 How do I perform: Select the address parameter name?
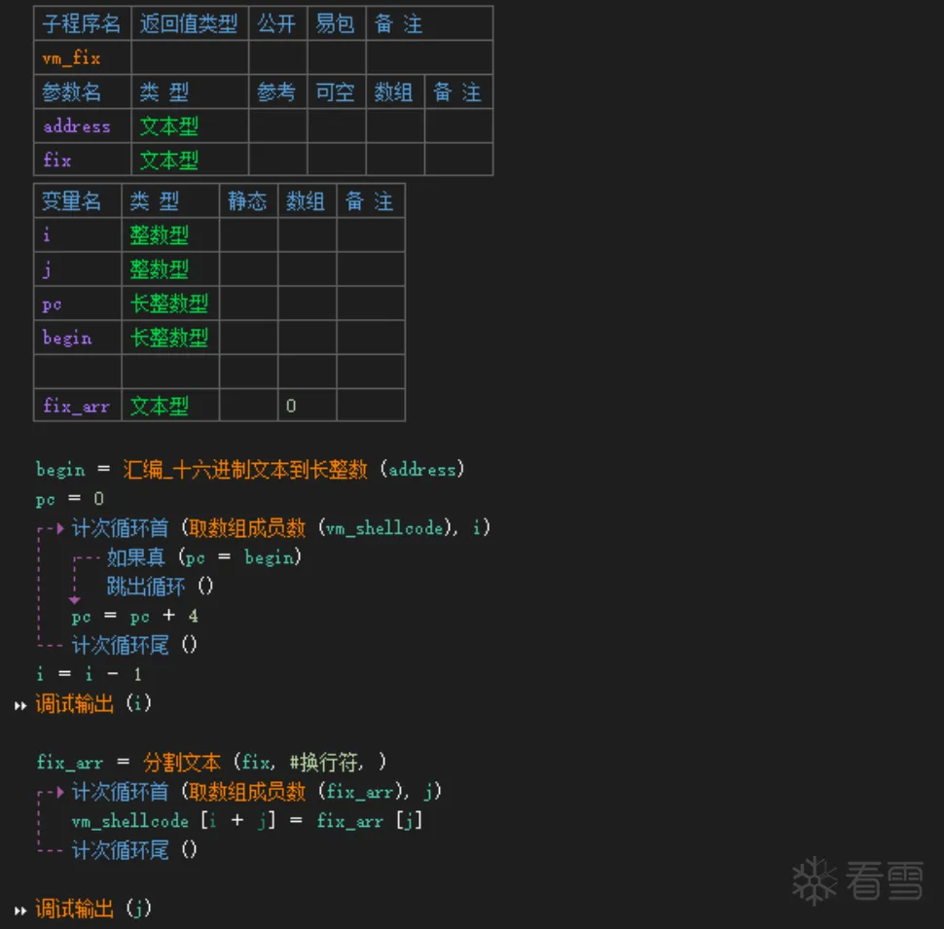click(x=77, y=126)
